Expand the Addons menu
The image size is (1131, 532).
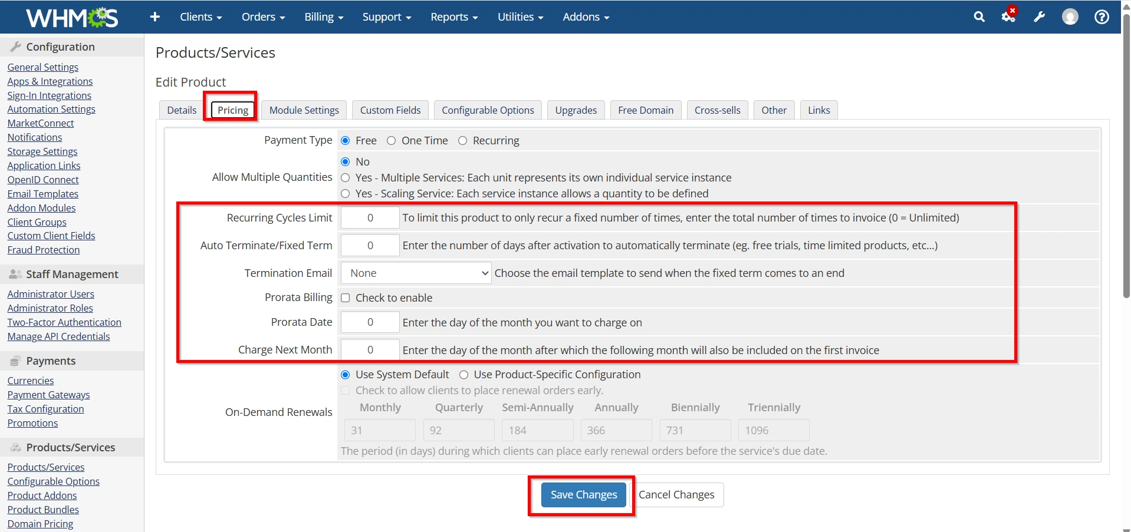pyautogui.click(x=586, y=17)
